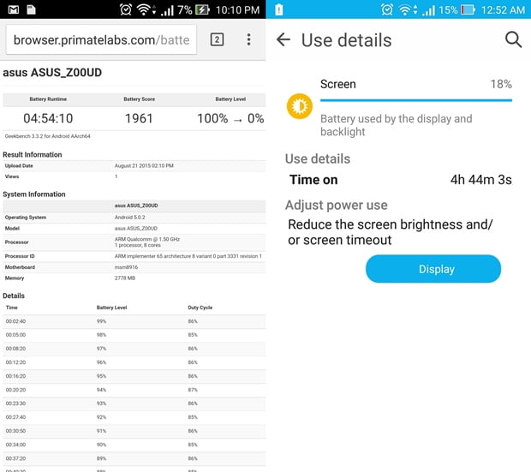Image resolution: width=531 pixels, height=472 pixels.
Task: Click the System Information heading
Action: click(34, 194)
